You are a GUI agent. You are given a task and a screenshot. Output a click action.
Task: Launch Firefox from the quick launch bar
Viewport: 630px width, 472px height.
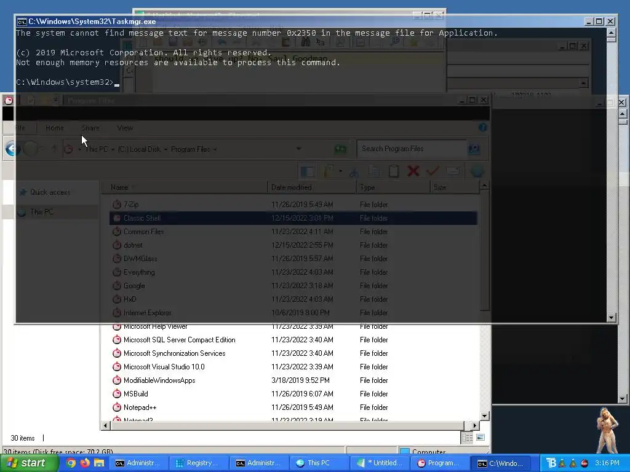pos(85,463)
